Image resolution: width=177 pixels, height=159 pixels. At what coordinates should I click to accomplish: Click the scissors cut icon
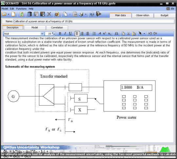coord(128,33)
